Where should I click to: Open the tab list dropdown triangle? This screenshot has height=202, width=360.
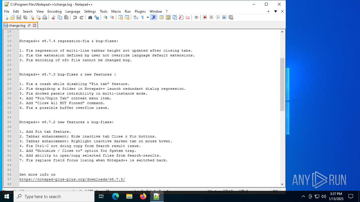pyautogui.click(x=276, y=12)
